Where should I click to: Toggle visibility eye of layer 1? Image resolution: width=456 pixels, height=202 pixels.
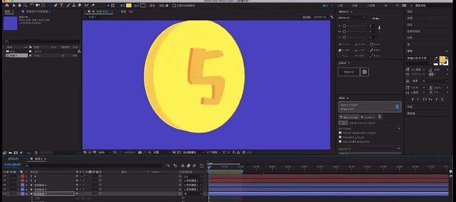point(4,176)
